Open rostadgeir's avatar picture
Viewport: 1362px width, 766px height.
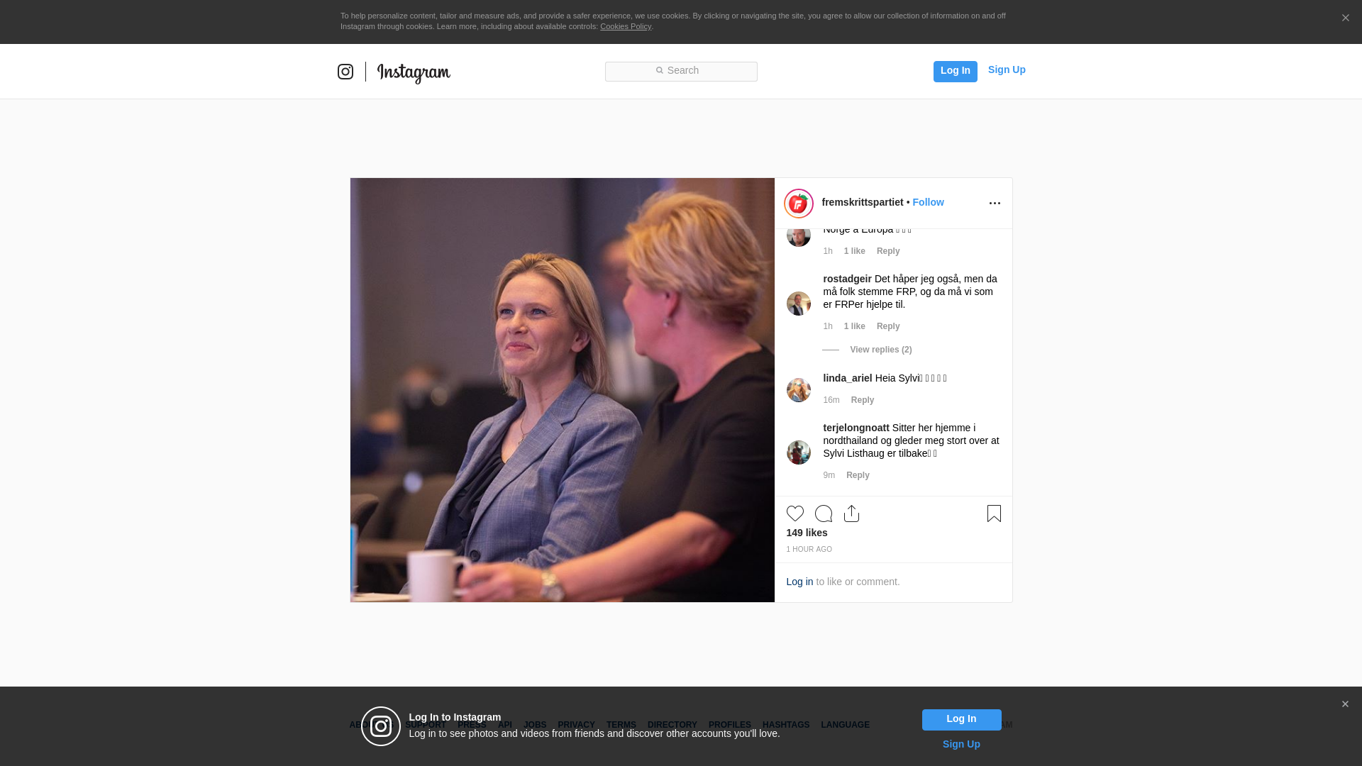point(799,304)
